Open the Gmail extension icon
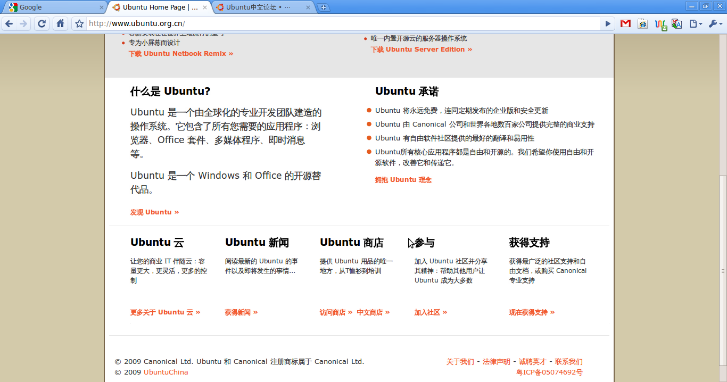The width and height of the screenshot is (727, 382). (625, 23)
